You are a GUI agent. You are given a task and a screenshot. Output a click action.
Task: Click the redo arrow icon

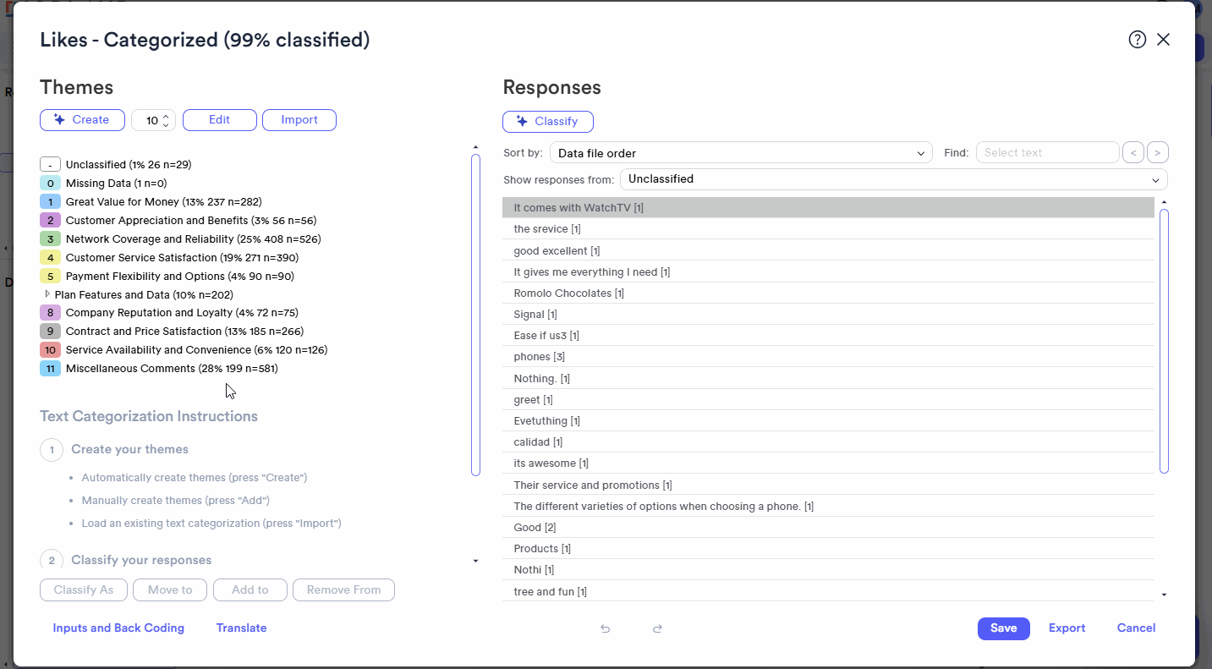[657, 628]
